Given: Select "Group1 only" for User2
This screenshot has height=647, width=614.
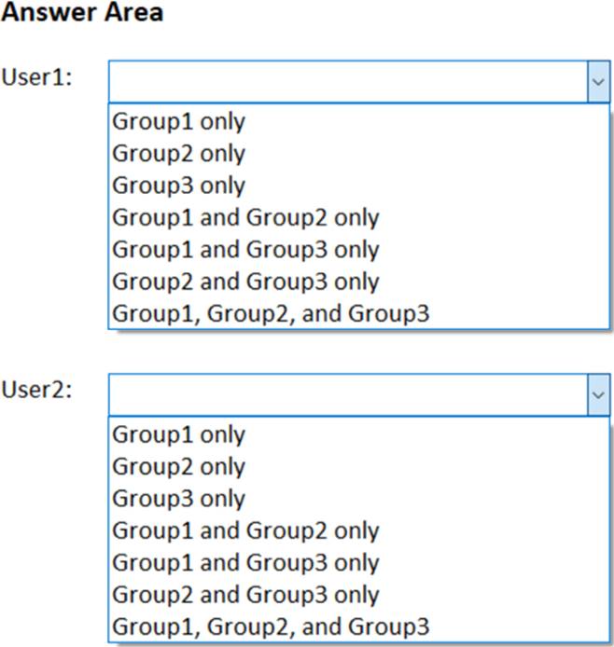Looking at the screenshot, I should tap(179, 435).
